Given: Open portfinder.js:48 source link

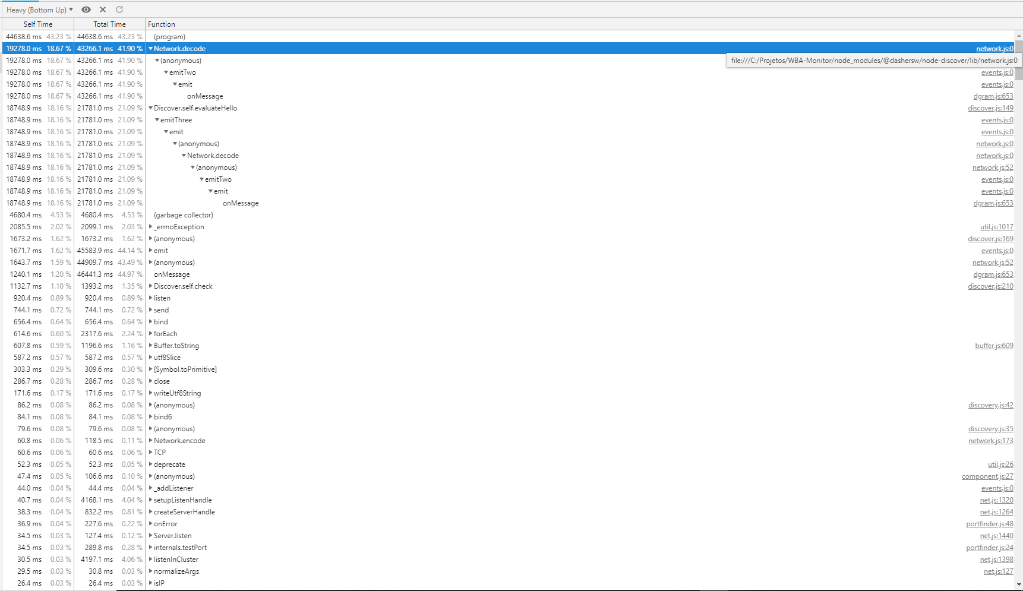Looking at the screenshot, I should [x=990, y=524].
